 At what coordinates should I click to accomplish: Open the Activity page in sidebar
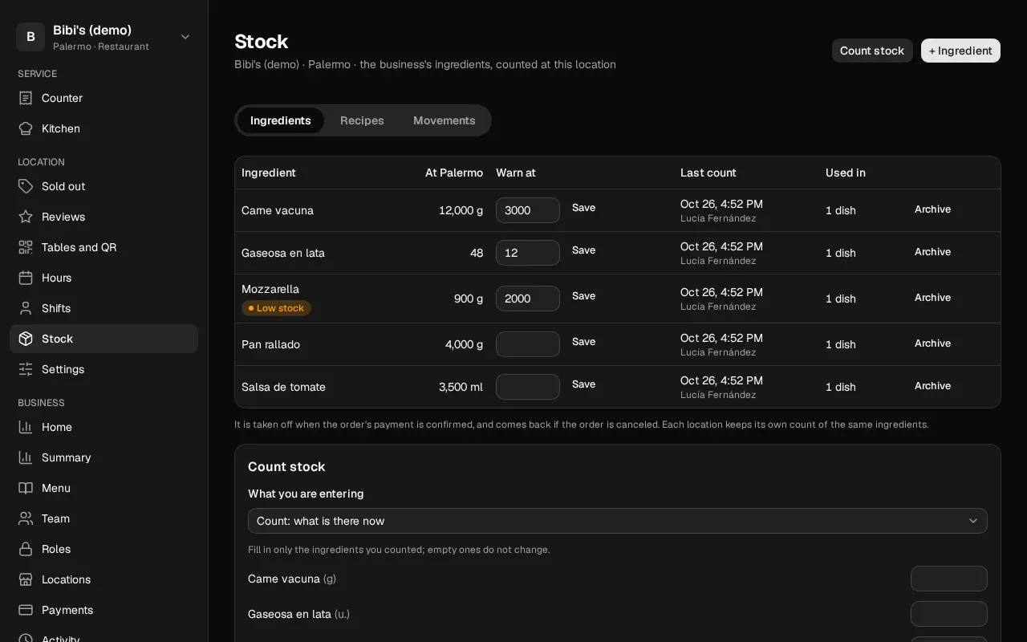point(104,636)
